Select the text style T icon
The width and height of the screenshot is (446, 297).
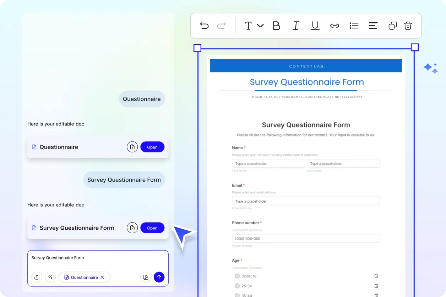249,26
